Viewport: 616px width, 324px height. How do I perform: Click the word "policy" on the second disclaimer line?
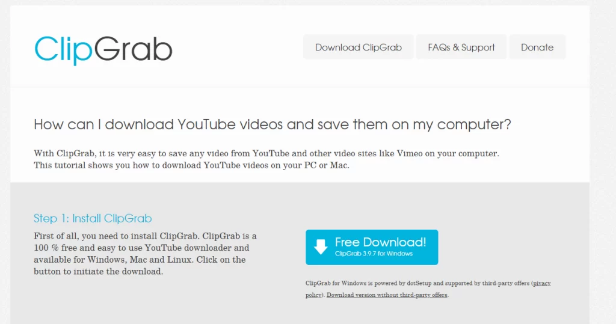tap(313, 295)
